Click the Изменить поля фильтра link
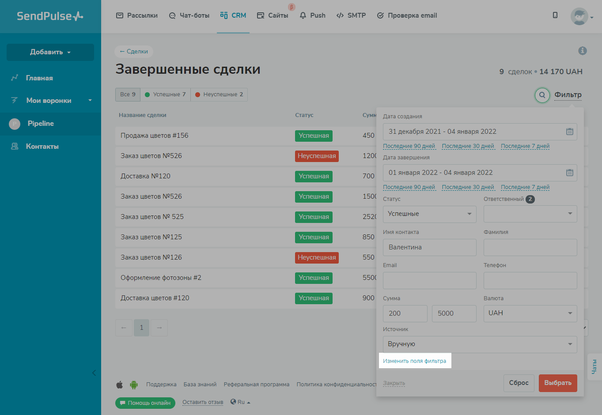Viewport: 602px width, 415px height. [414, 361]
